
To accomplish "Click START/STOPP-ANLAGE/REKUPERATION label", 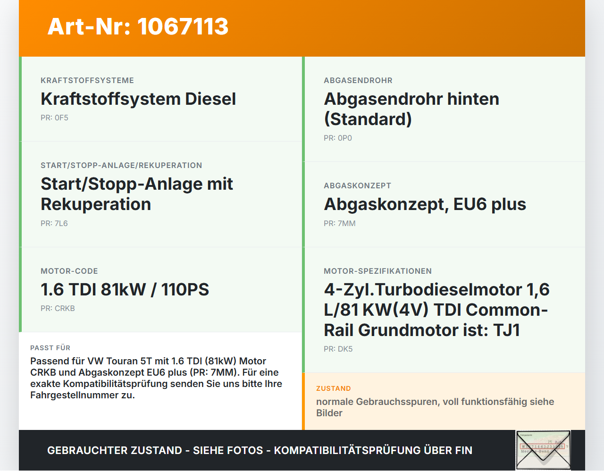I will coord(121,166).
